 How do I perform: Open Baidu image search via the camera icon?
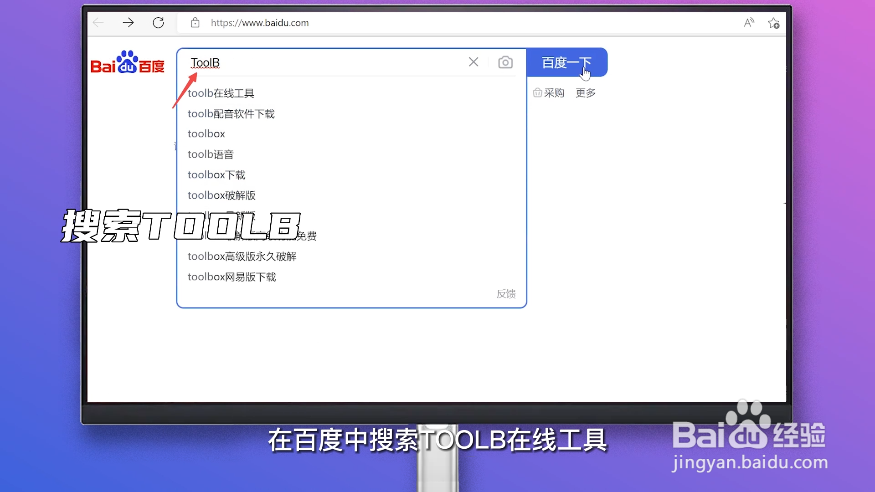[505, 62]
